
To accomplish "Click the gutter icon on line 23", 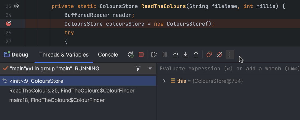I will [x=16, y=6].
